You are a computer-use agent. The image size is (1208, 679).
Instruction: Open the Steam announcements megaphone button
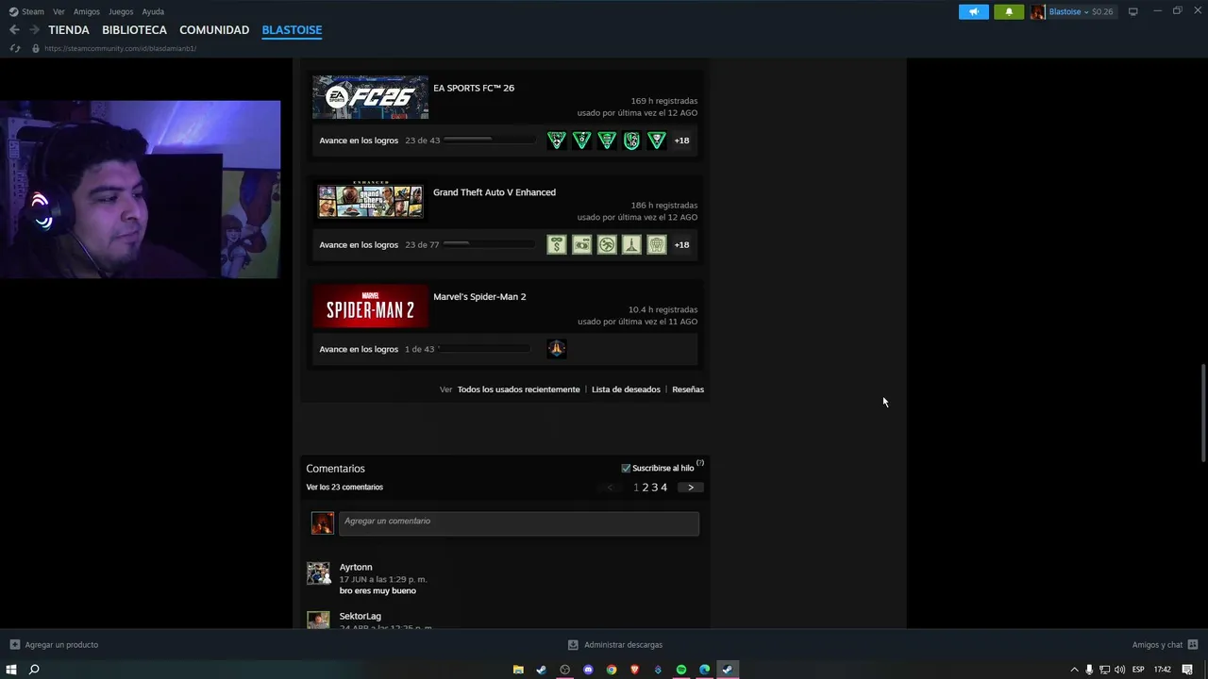974,11
